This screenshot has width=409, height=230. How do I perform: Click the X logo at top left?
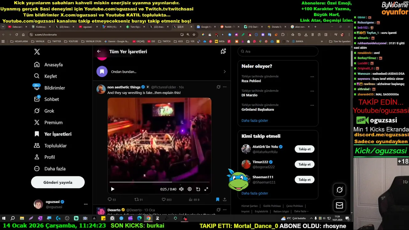tap(37, 52)
